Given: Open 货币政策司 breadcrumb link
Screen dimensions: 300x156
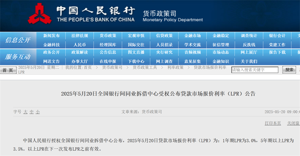Looking at the screenshot, I should tap(112, 67).
